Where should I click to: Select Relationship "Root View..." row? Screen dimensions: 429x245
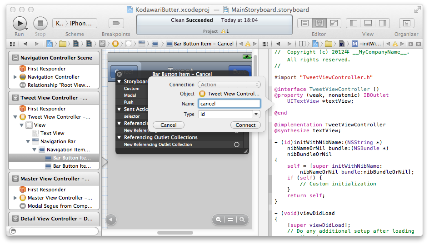pyautogui.click(x=55, y=85)
